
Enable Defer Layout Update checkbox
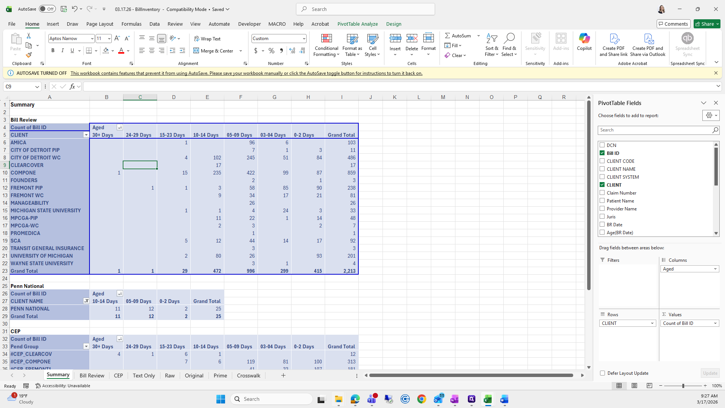click(x=602, y=373)
